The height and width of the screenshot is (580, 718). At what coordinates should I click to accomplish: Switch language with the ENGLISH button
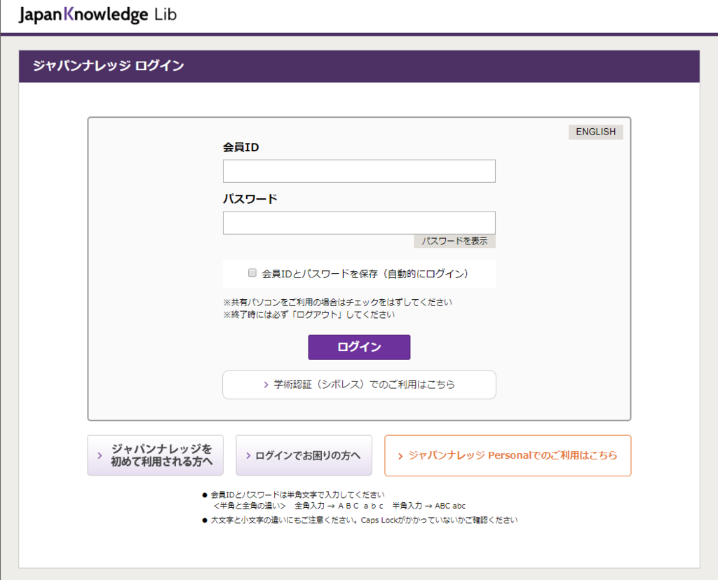coord(595,132)
